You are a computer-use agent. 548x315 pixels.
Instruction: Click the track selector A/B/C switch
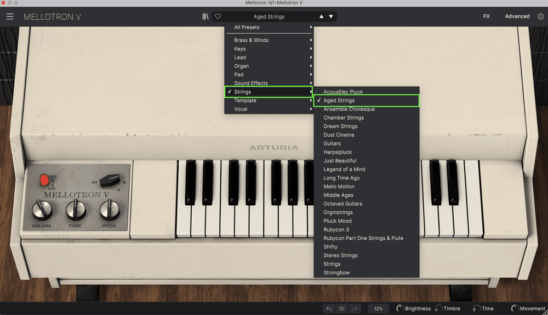point(110,180)
